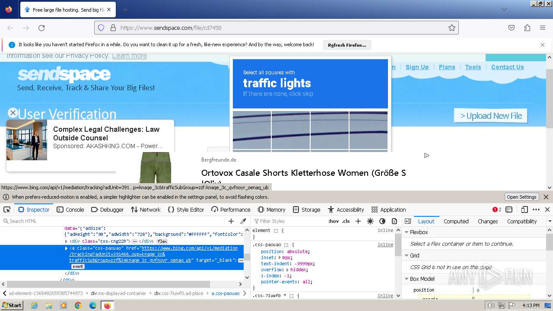The image size is (553, 311).
Task: Enable Responsive Design Mode
Action: pos(524,209)
